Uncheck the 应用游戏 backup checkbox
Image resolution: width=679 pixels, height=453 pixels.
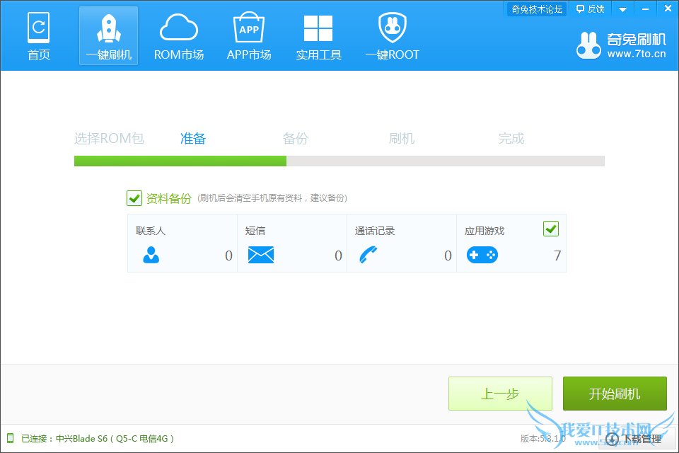(x=551, y=229)
